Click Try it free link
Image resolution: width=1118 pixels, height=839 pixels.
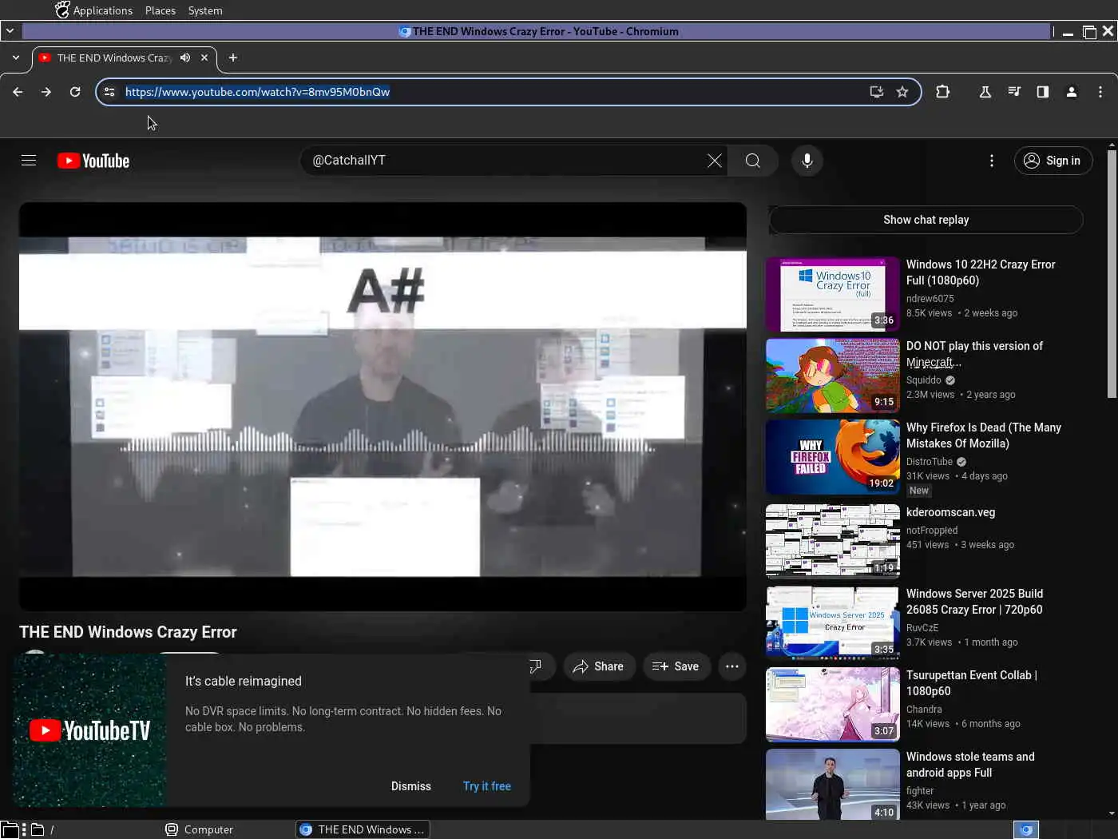tap(487, 786)
